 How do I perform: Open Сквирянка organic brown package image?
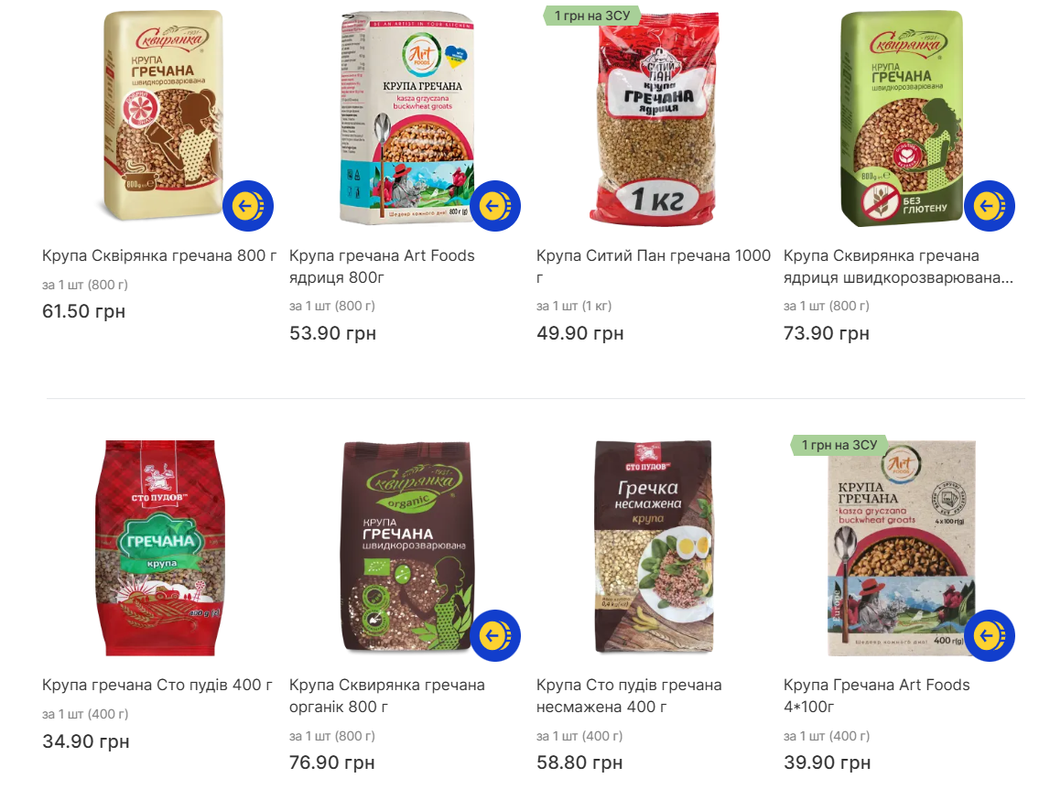pos(407,546)
